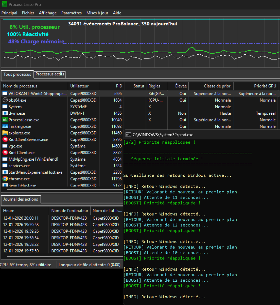
Task: Click Surveillance des retours Windows active line
Action: click(177, 175)
